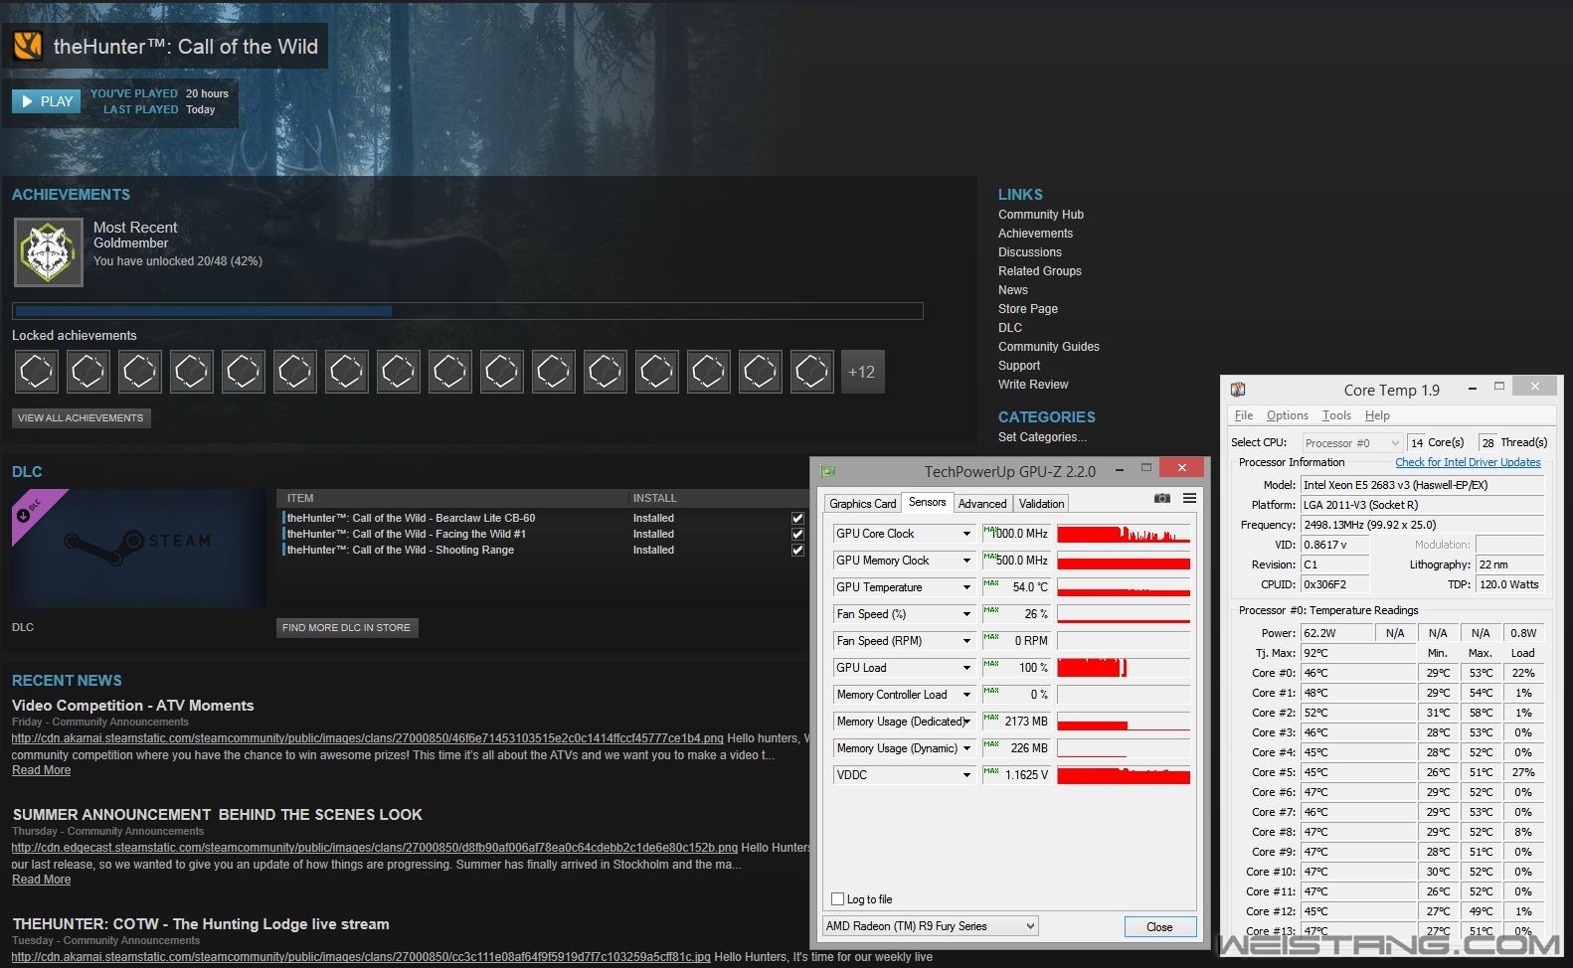Click GPU Load sensor graph
Viewport: 1573px width, 968px height.
(1124, 668)
